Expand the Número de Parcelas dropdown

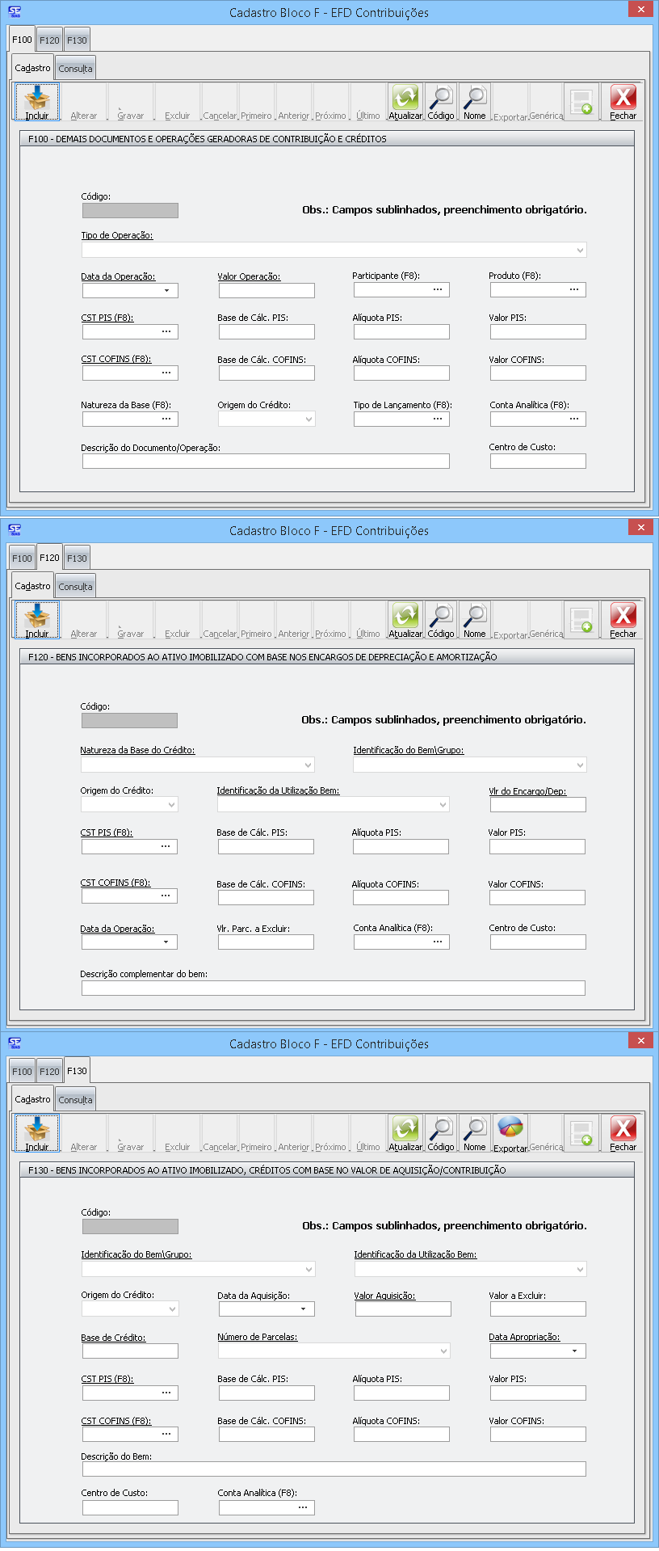point(443,1351)
